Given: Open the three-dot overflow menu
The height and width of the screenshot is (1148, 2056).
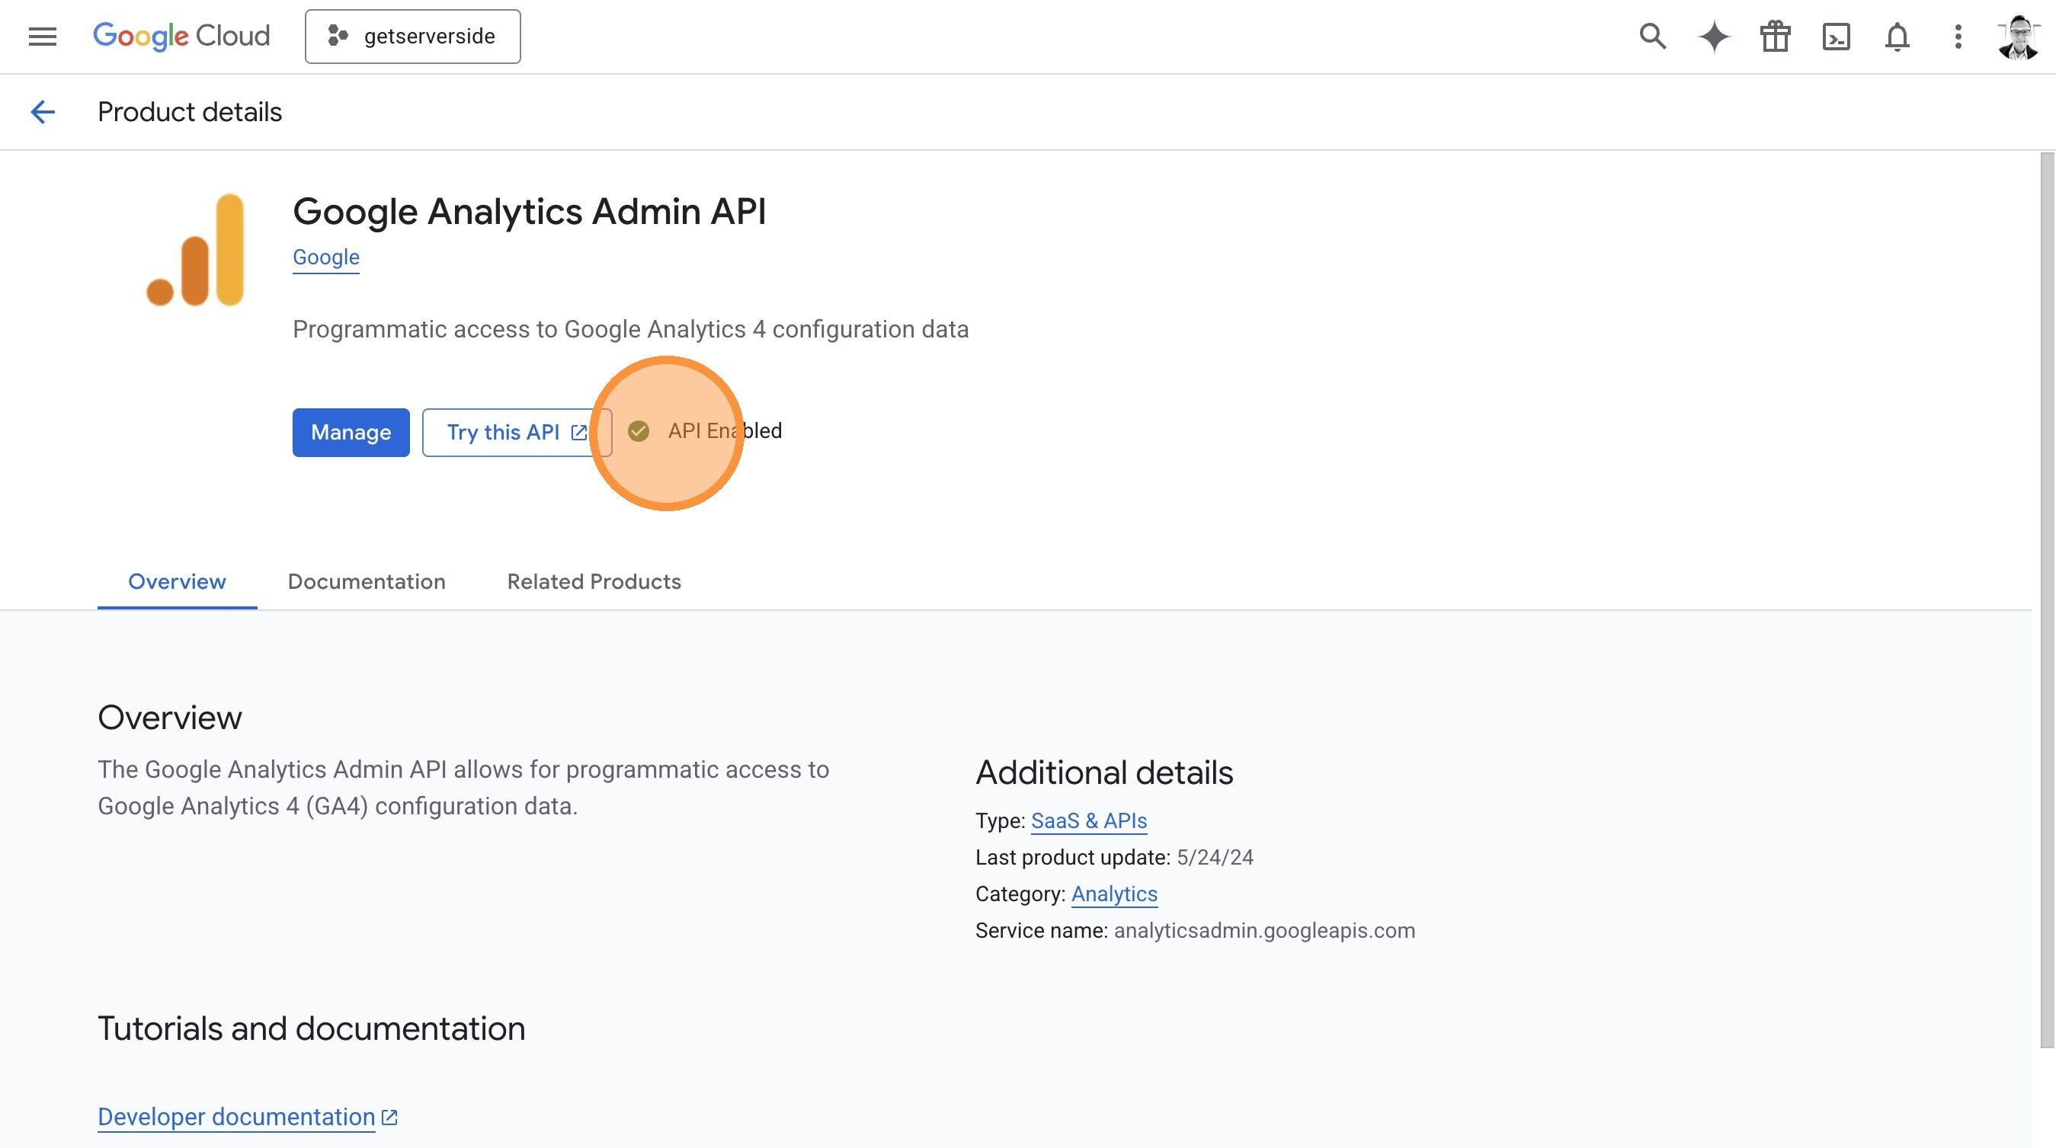Looking at the screenshot, I should pos(1958,36).
